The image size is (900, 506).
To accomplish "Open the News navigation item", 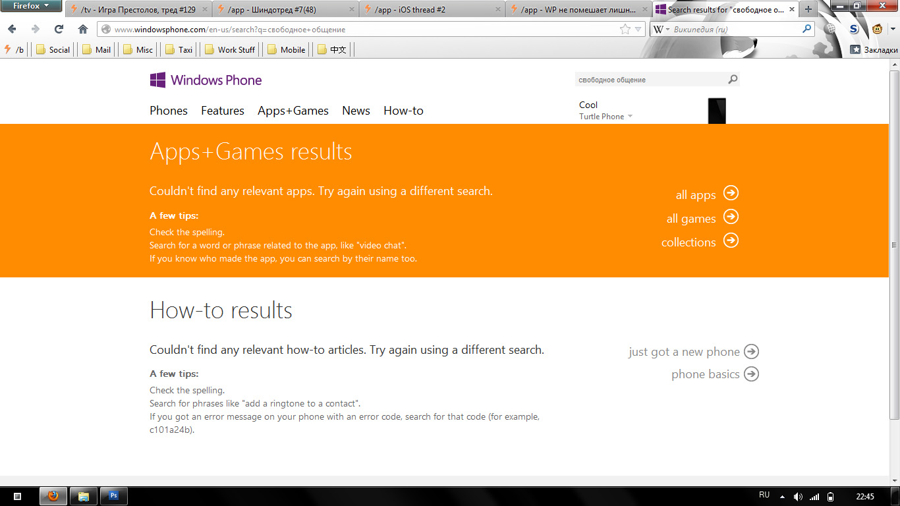I will [356, 111].
